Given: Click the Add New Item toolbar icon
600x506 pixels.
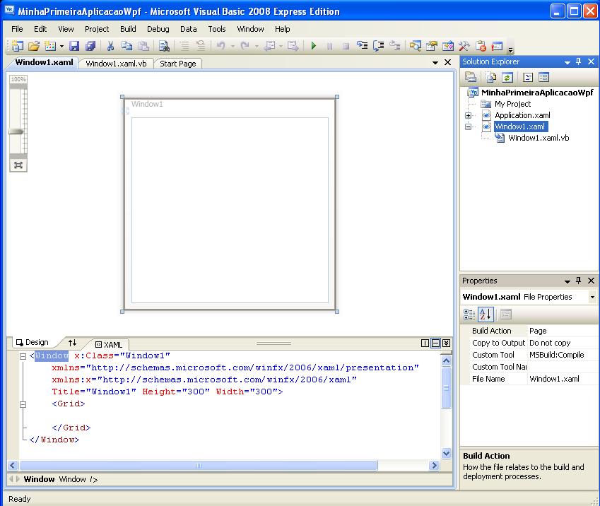Looking at the screenshot, I should [x=50, y=46].
